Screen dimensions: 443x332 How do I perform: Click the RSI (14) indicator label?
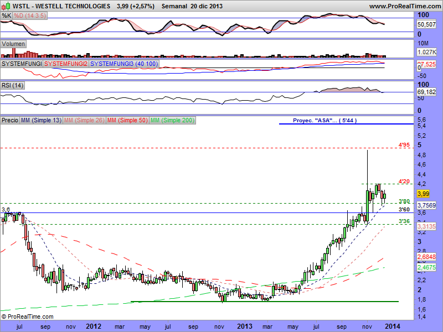pyautogui.click(x=12, y=85)
